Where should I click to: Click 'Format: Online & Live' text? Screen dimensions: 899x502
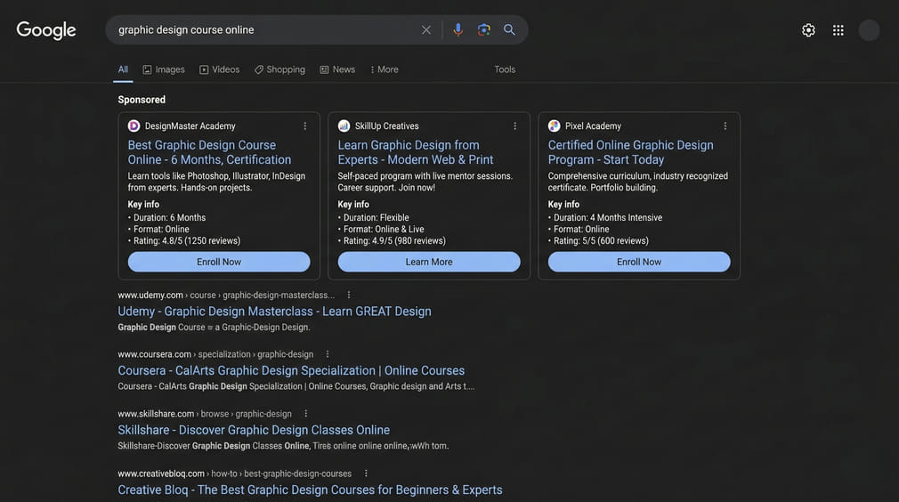pyautogui.click(x=384, y=230)
